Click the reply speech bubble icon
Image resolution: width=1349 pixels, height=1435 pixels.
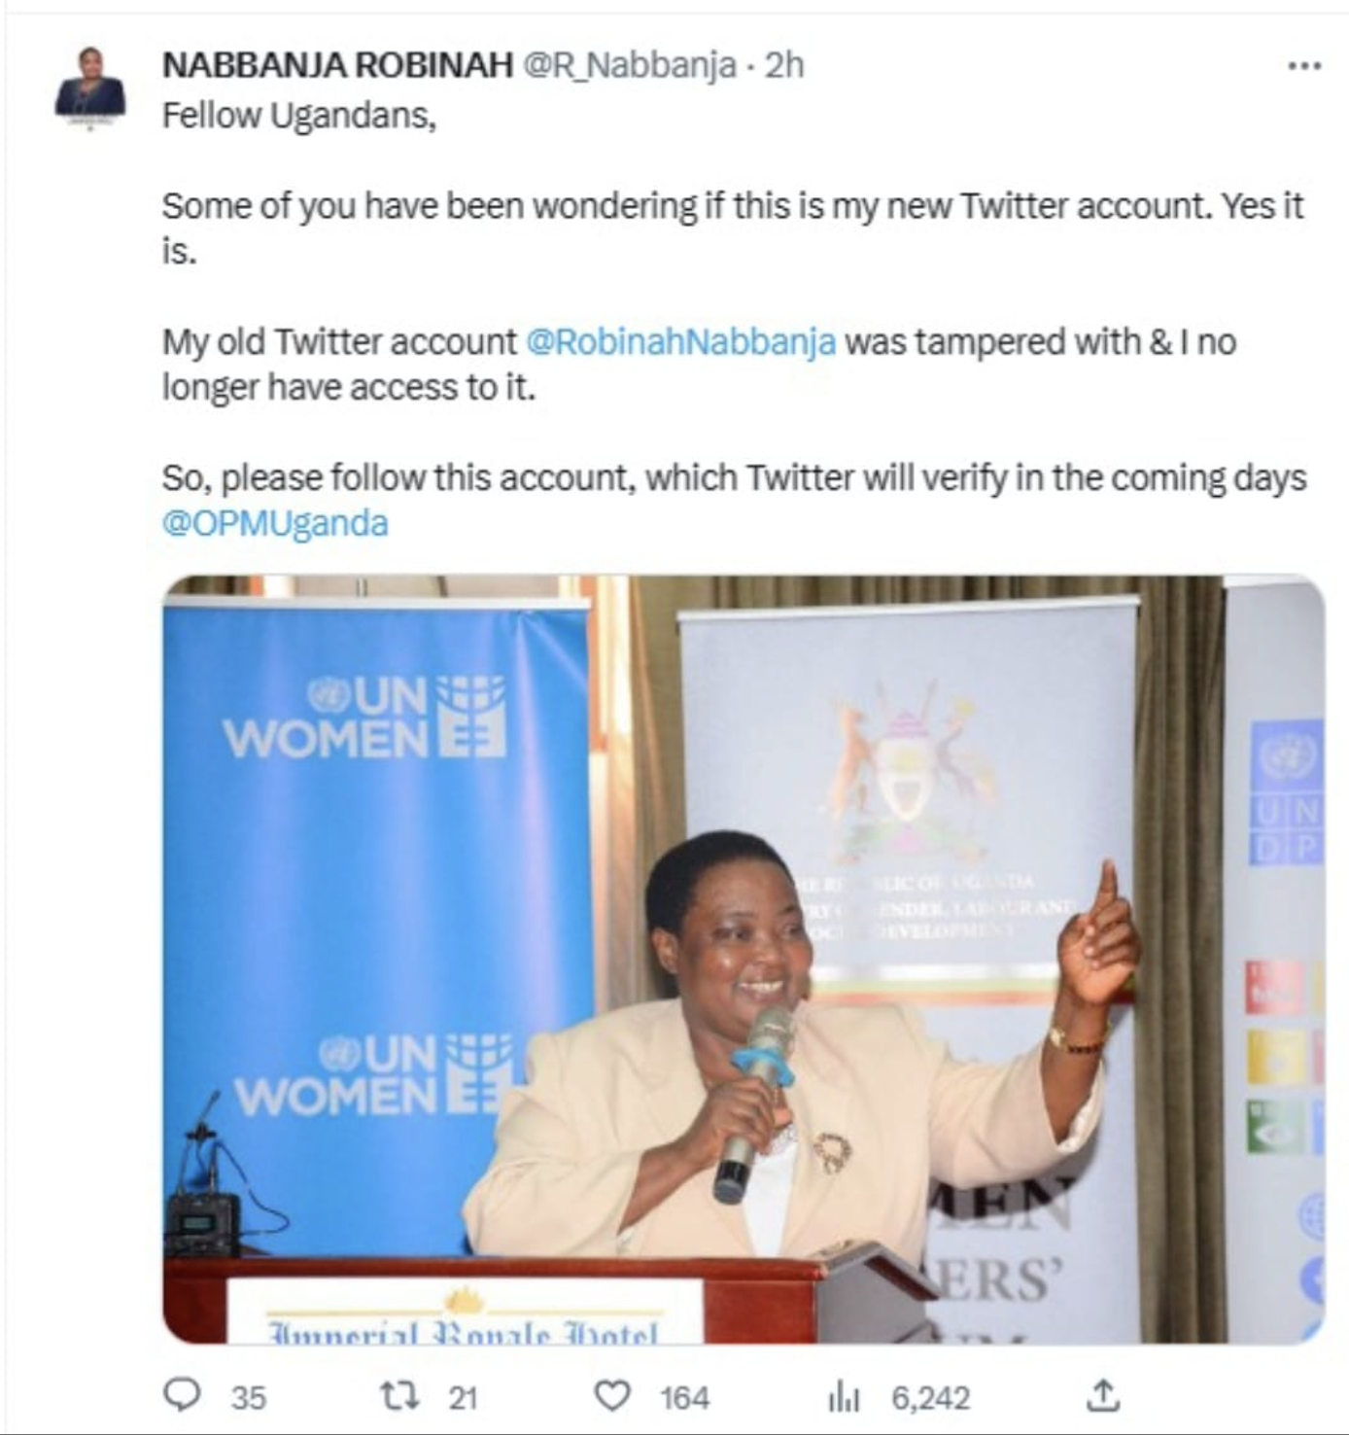point(182,1396)
